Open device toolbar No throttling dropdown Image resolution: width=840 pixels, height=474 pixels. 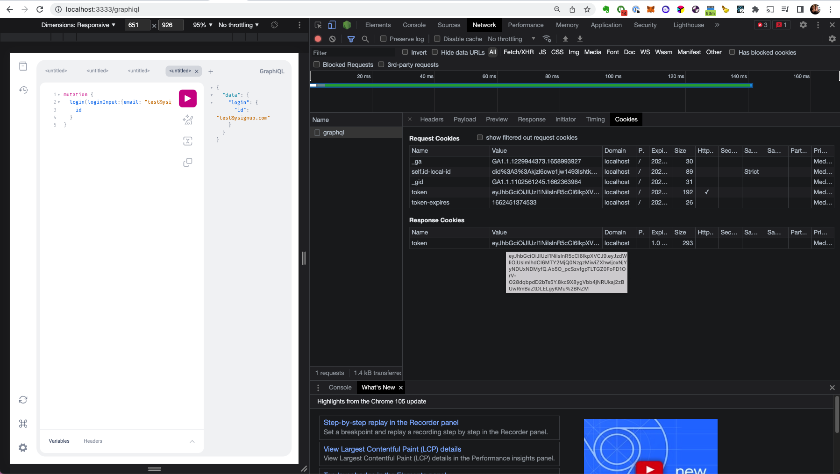pos(238,25)
